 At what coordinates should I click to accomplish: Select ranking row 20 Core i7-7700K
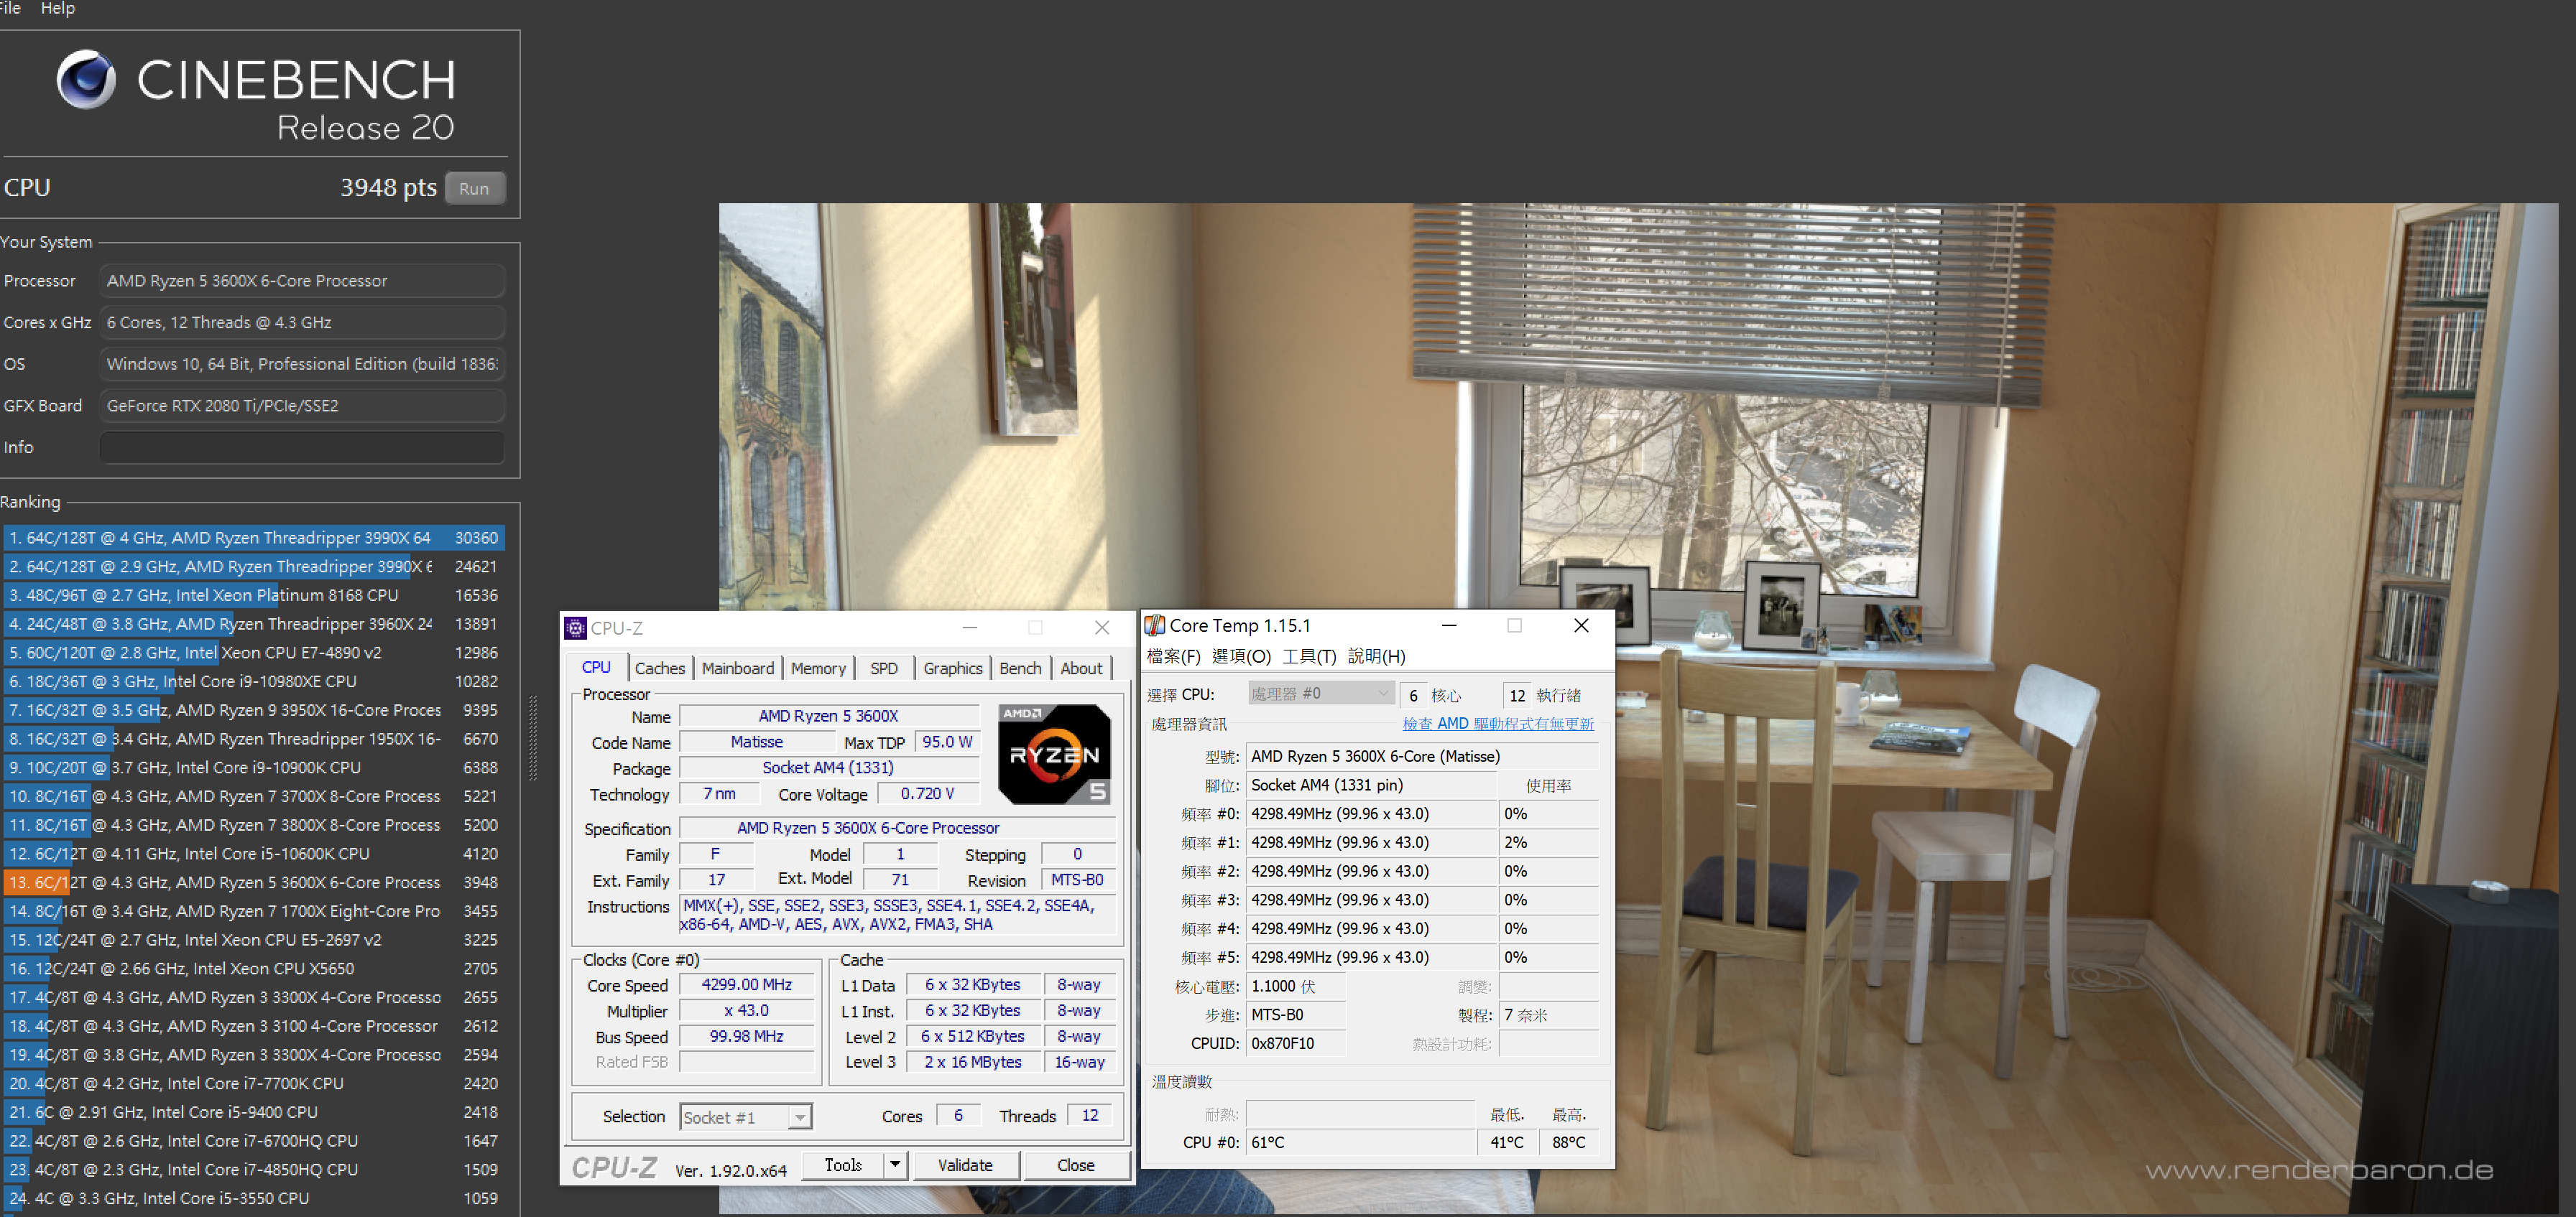tap(254, 1083)
